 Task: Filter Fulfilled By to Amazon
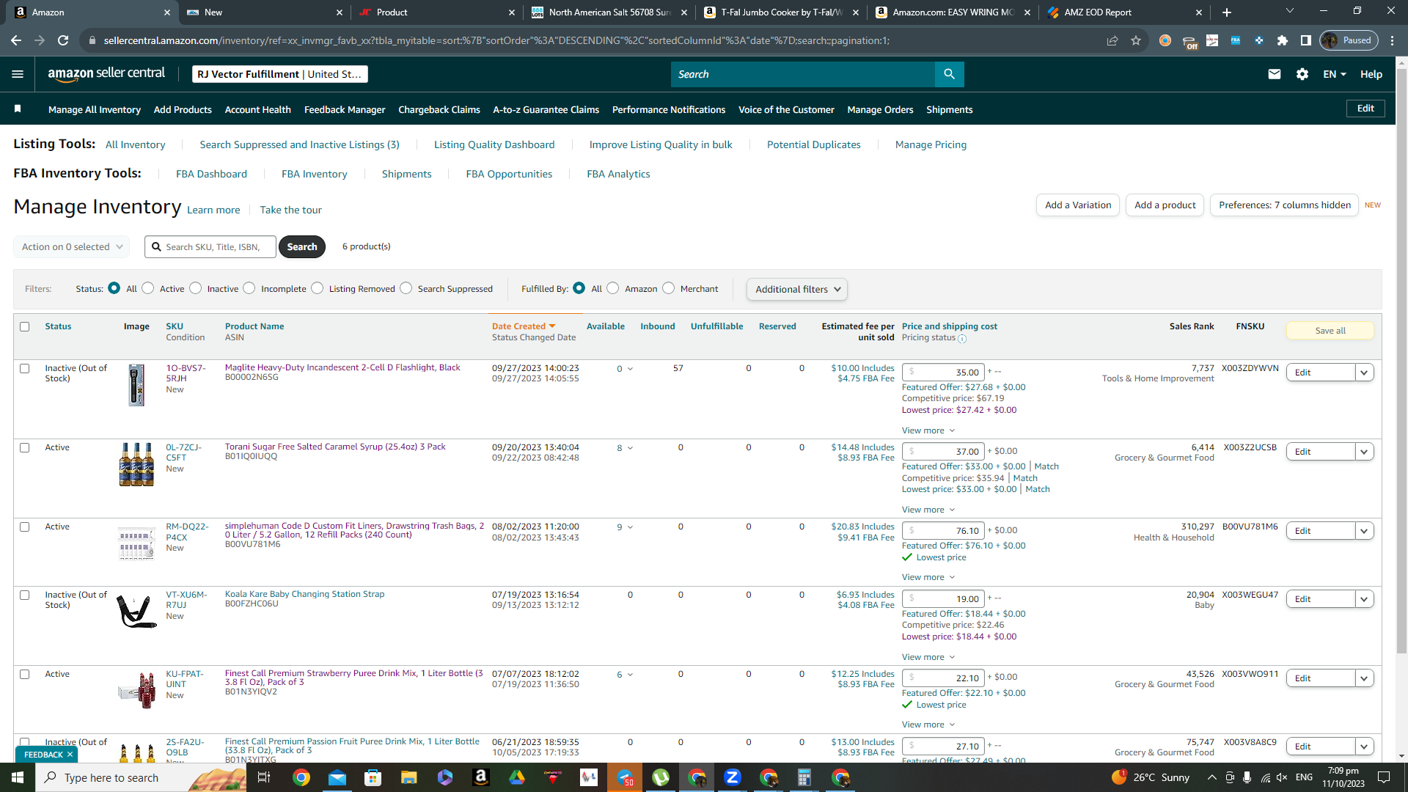[613, 288]
